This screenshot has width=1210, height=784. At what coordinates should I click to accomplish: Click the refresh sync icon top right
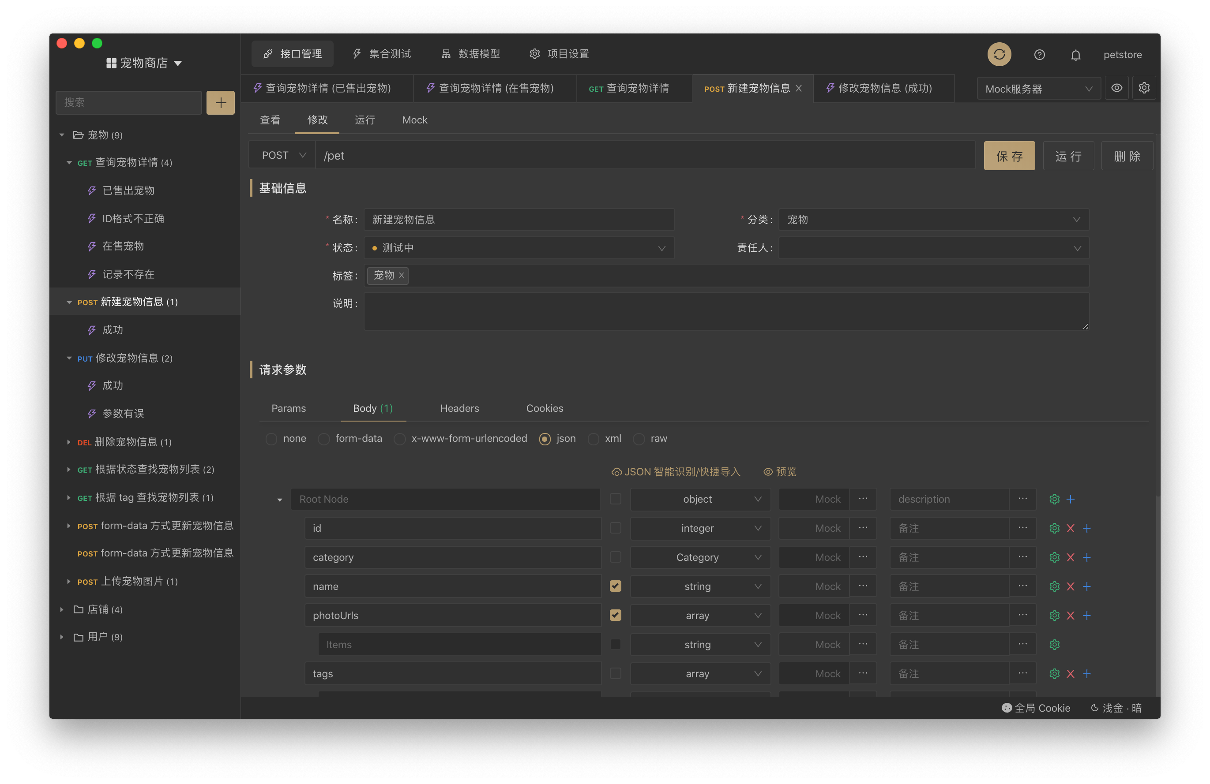coord(999,54)
